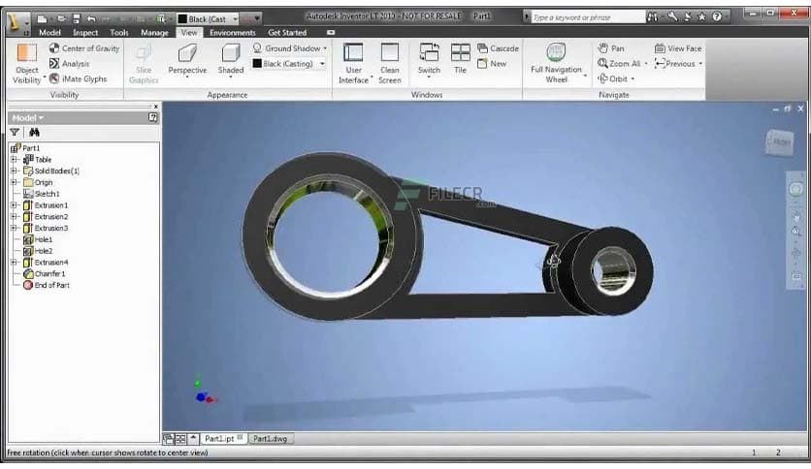Click View Face tool
The height and width of the screenshot is (469, 811).
(x=678, y=48)
